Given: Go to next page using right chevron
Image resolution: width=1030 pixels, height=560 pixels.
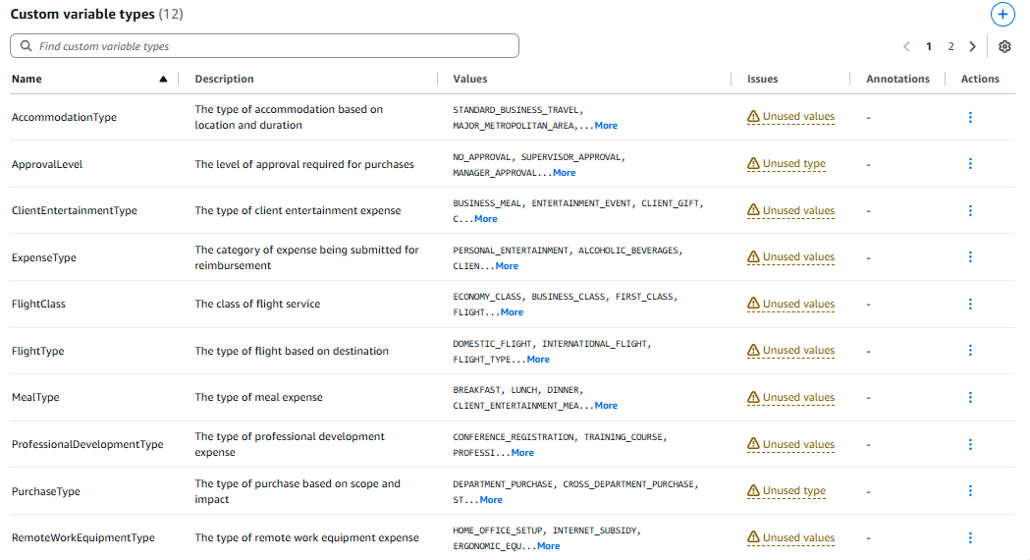Looking at the screenshot, I should (972, 46).
